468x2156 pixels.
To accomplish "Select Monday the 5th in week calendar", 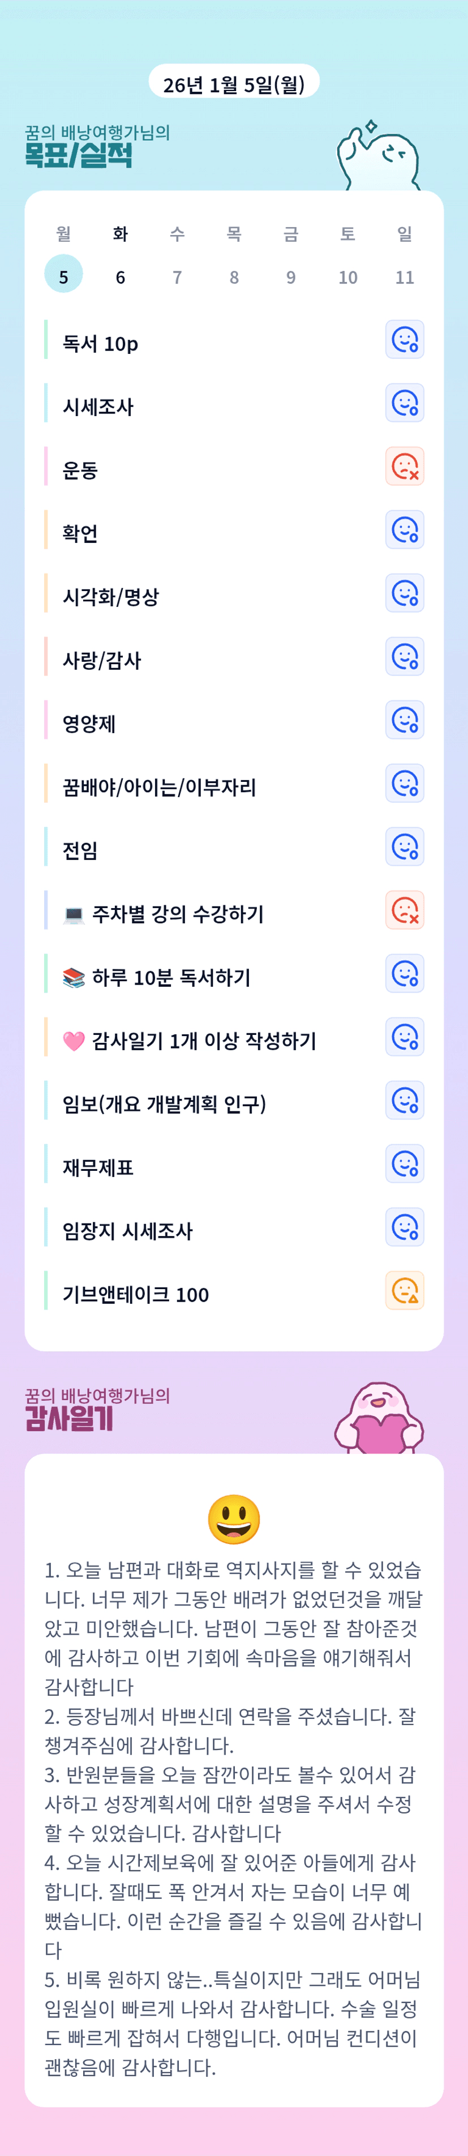I will click(x=63, y=275).
